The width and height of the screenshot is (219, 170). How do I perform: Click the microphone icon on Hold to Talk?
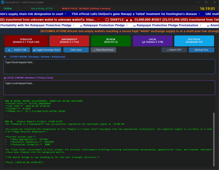tap(9, 50)
